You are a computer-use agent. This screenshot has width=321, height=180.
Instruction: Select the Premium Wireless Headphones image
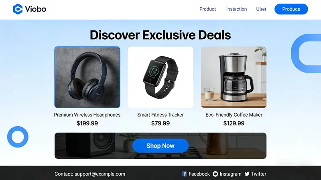pos(87,77)
